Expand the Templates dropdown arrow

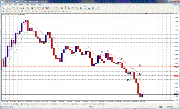[x=100, y=8]
